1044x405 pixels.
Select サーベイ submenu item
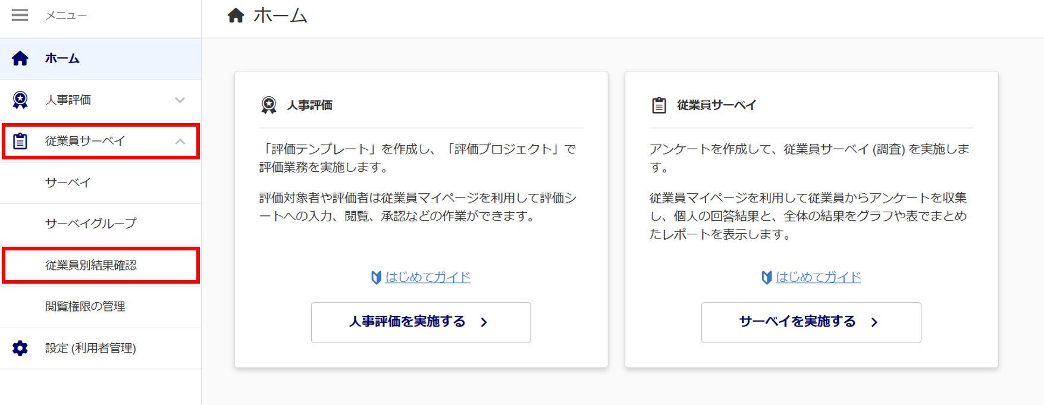click(101, 183)
